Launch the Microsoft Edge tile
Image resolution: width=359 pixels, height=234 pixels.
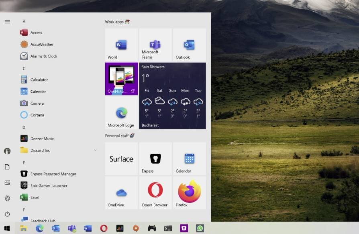point(121,113)
